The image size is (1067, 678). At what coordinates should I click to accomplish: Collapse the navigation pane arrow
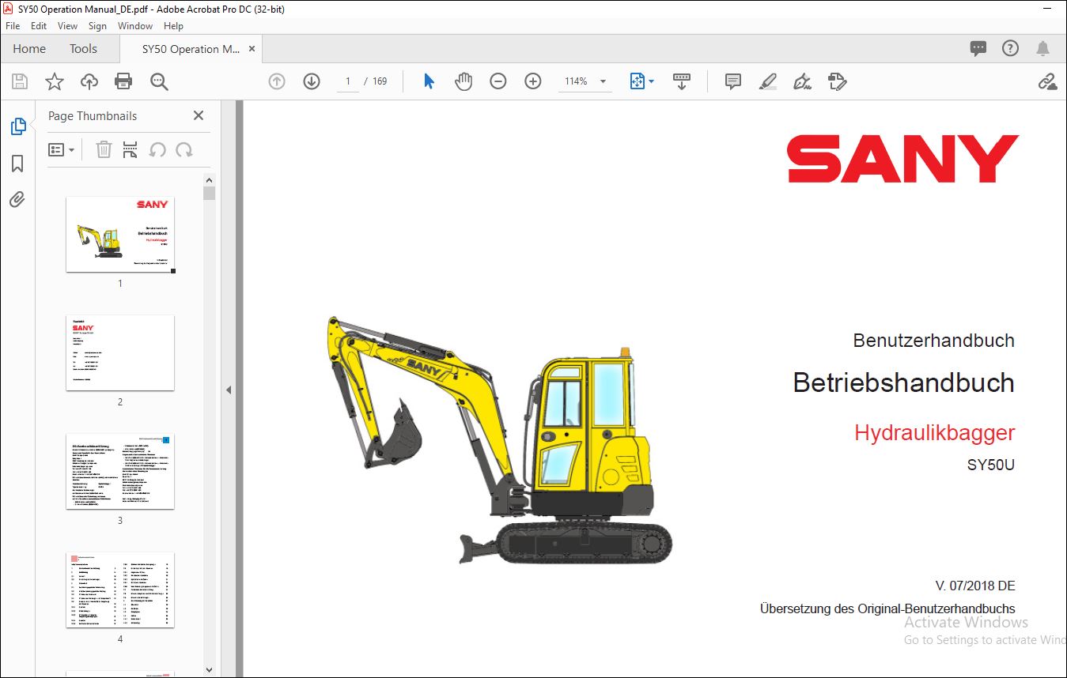coord(229,390)
